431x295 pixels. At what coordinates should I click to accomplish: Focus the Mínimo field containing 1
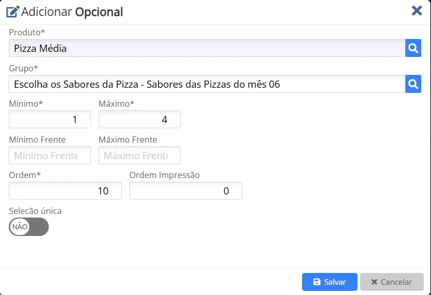tap(50, 120)
